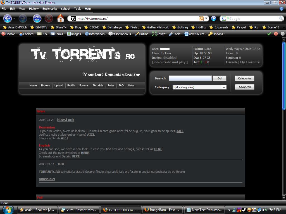286x214 pixels.
Task: Open the Outline developer toolbar menu
Action: pyautogui.click(x=142, y=34)
